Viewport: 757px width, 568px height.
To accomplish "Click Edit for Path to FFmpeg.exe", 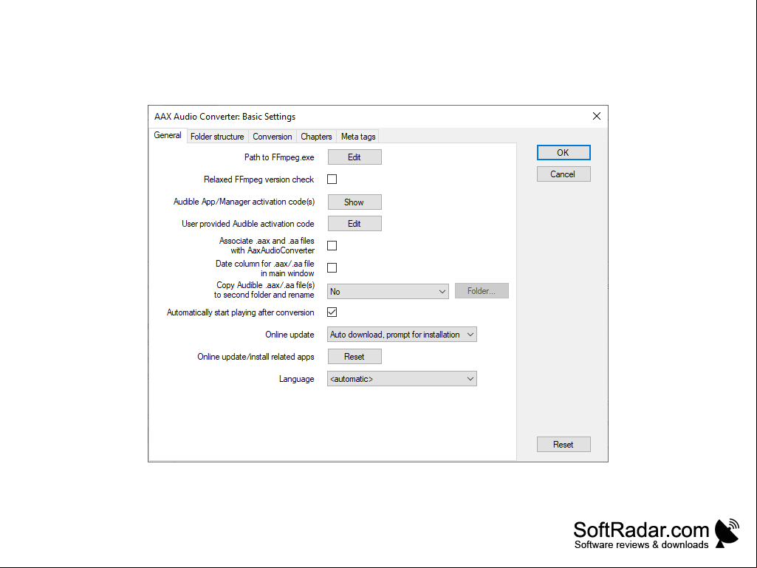I will tap(354, 157).
